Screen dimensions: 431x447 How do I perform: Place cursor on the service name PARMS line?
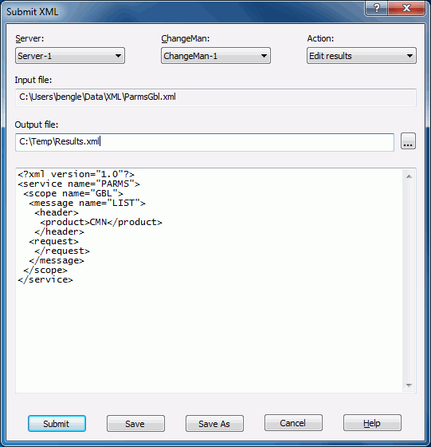tap(79, 184)
